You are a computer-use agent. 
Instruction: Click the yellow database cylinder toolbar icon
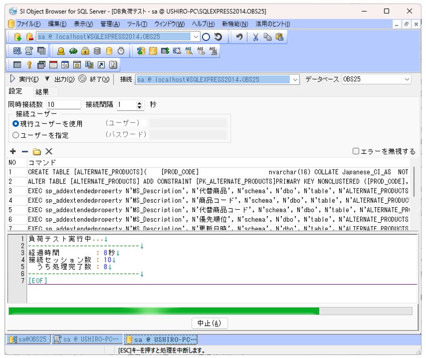point(109,51)
